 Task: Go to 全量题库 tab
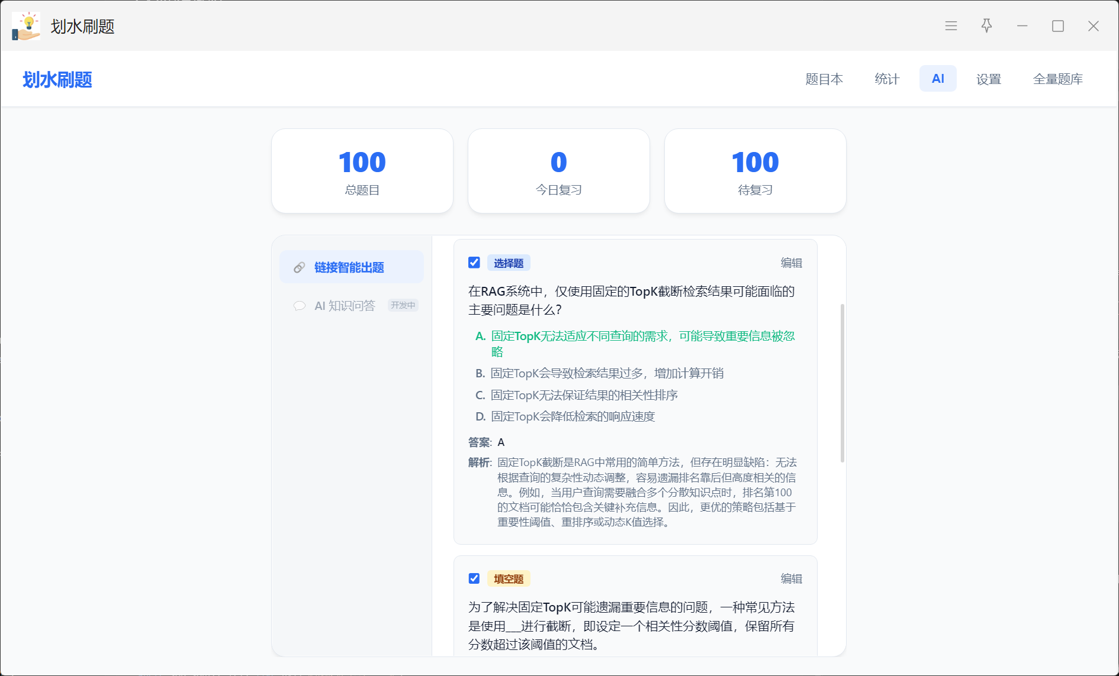[1058, 79]
